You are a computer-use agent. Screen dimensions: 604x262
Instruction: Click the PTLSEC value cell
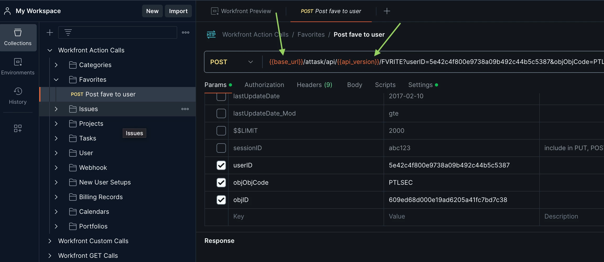[x=461, y=183]
